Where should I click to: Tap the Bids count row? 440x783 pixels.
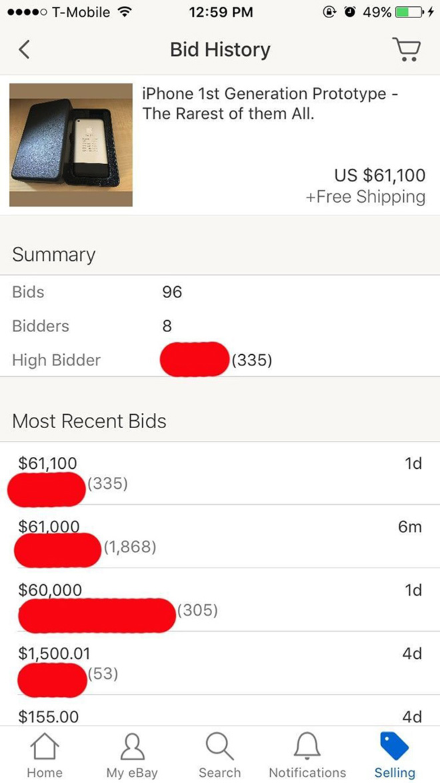[220, 292]
